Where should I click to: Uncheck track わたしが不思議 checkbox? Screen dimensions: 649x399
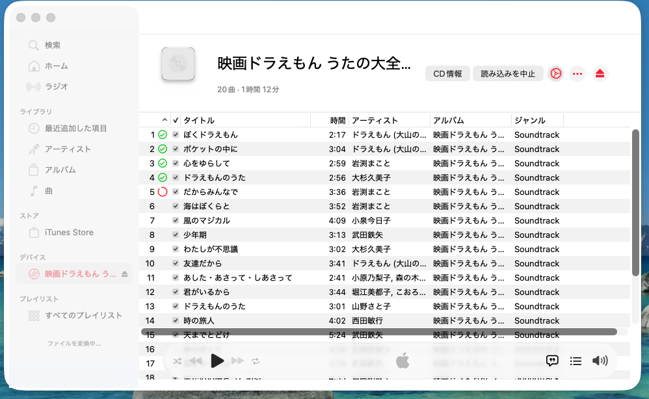(x=176, y=249)
